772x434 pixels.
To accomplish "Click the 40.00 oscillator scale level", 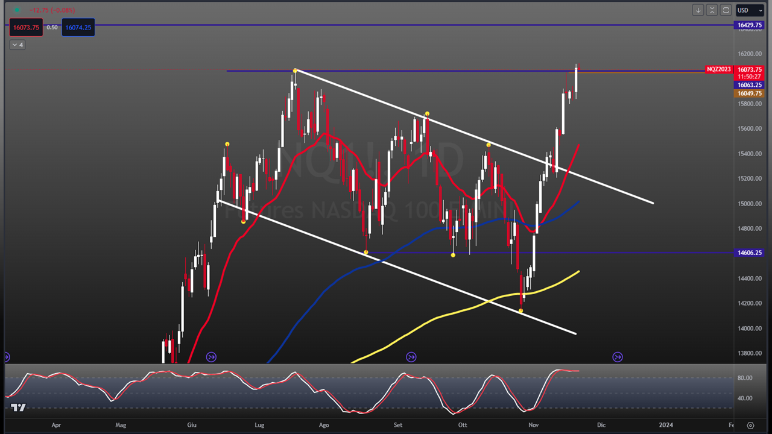I will tap(745, 398).
